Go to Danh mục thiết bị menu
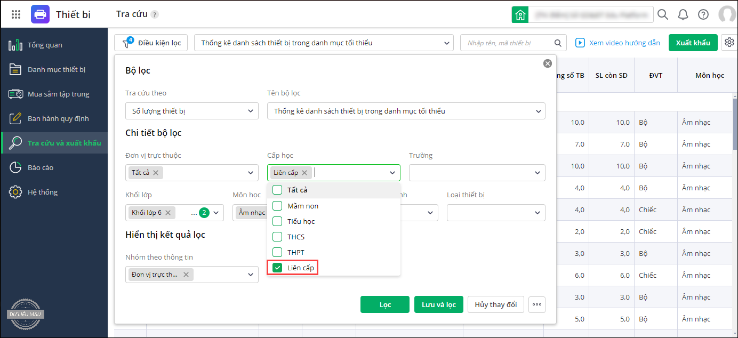738x338 pixels. click(56, 69)
